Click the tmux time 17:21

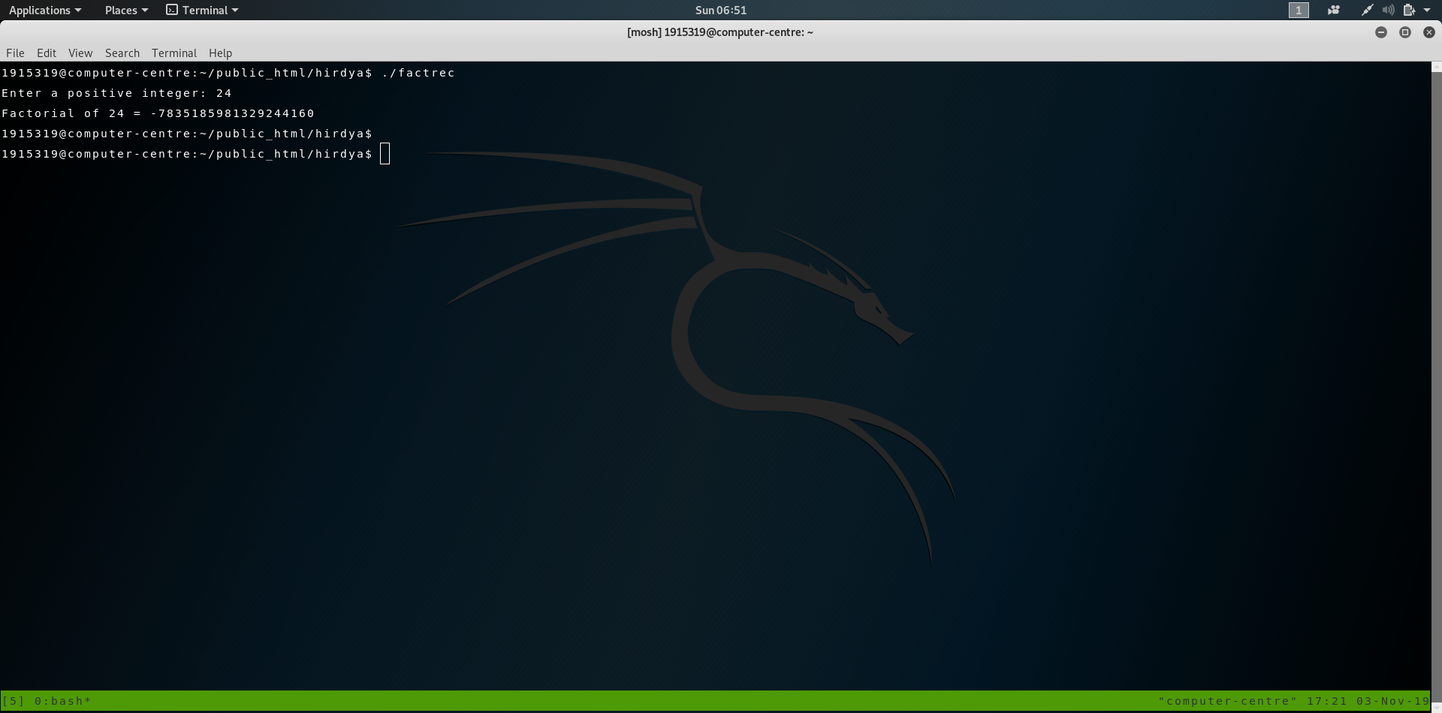[1327, 701]
